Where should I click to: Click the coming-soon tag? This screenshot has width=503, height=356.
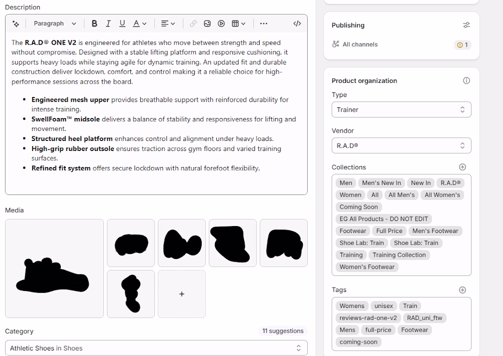coord(359,342)
